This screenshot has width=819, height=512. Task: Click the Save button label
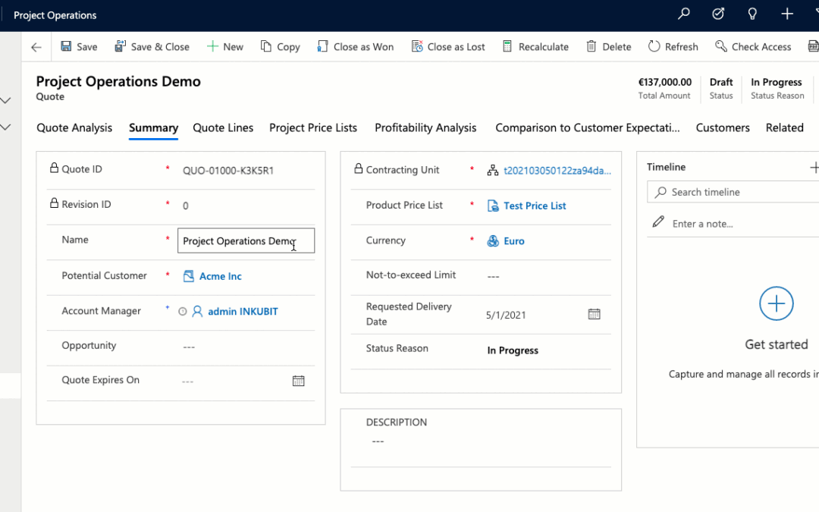click(86, 47)
